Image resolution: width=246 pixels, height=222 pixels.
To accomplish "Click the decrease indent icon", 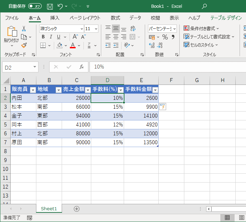I will click(108, 45).
